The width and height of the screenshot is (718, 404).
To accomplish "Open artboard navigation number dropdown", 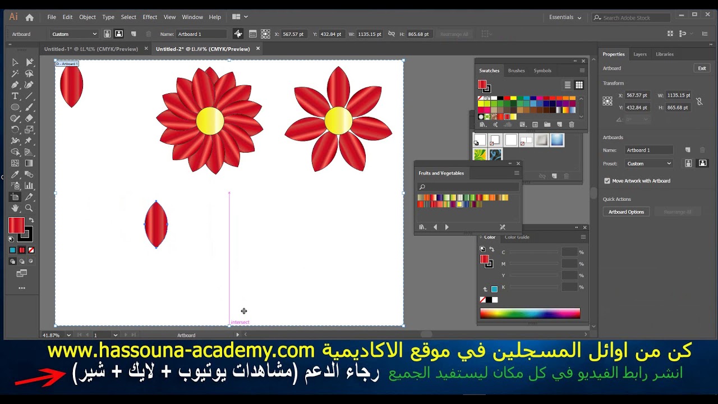I will (x=116, y=335).
